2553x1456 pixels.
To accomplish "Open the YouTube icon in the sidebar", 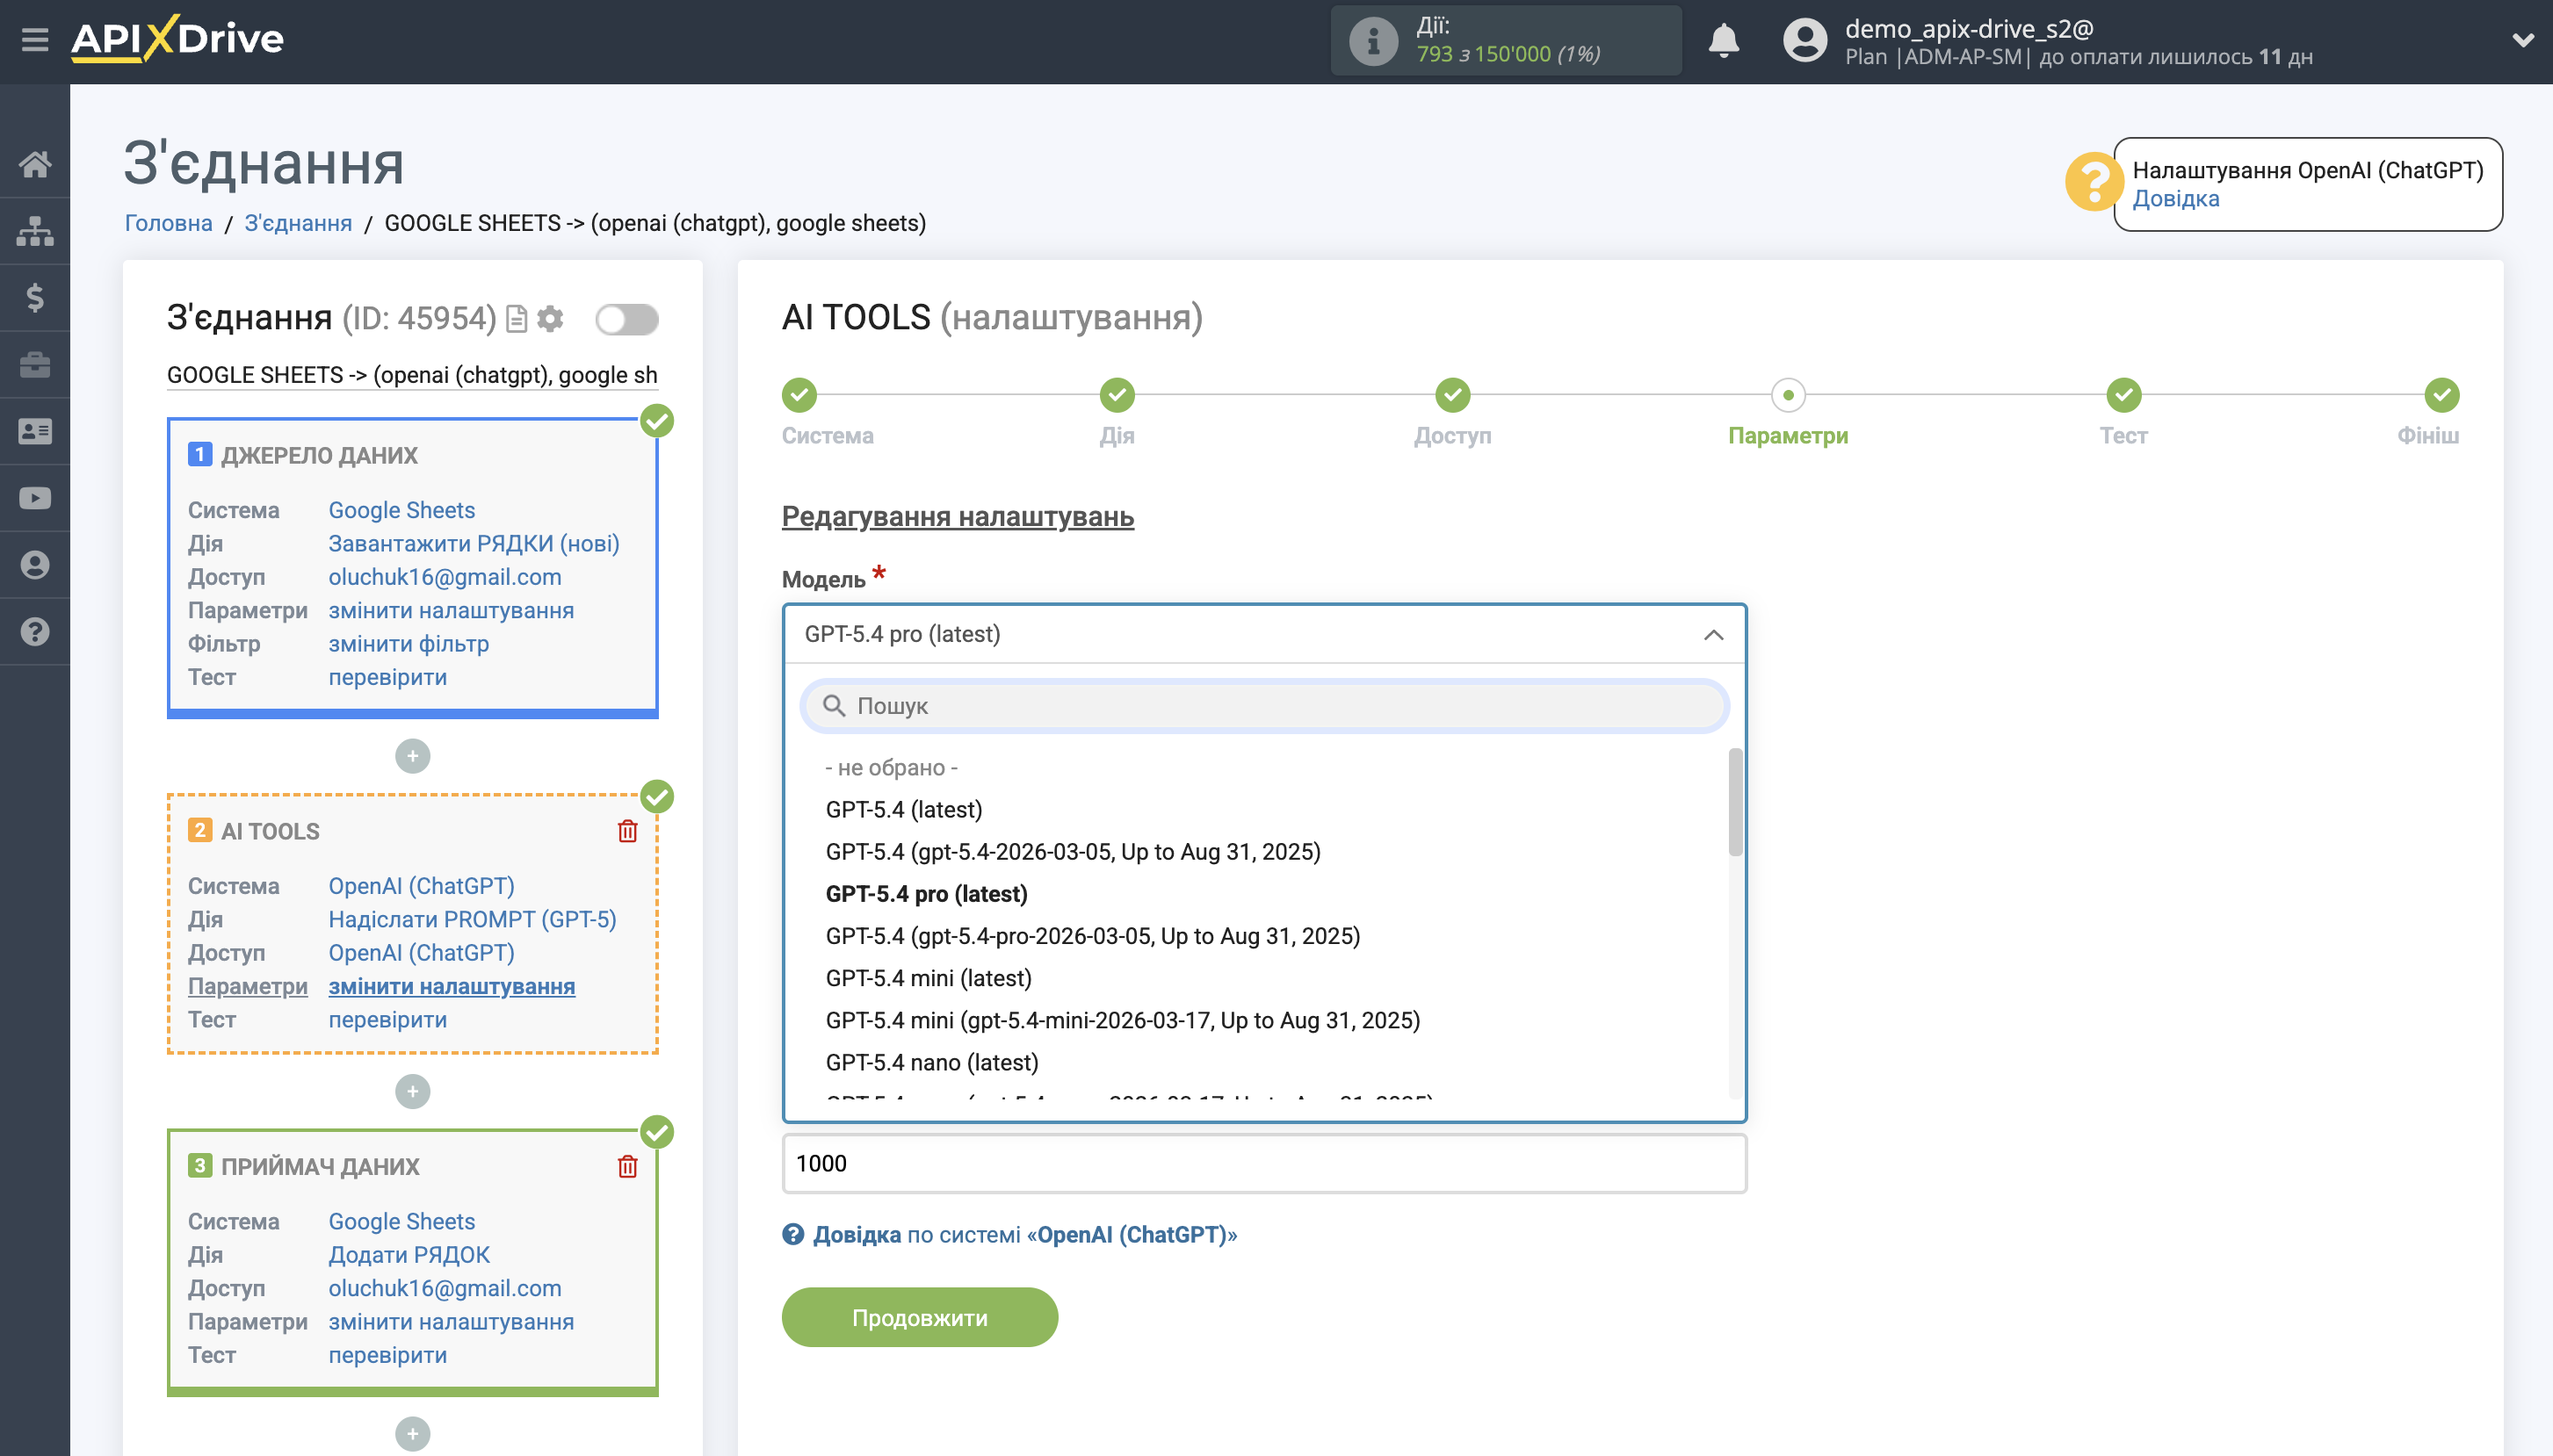I will click(x=36, y=497).
